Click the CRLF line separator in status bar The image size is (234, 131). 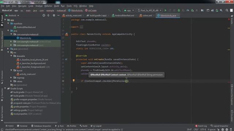196,130
